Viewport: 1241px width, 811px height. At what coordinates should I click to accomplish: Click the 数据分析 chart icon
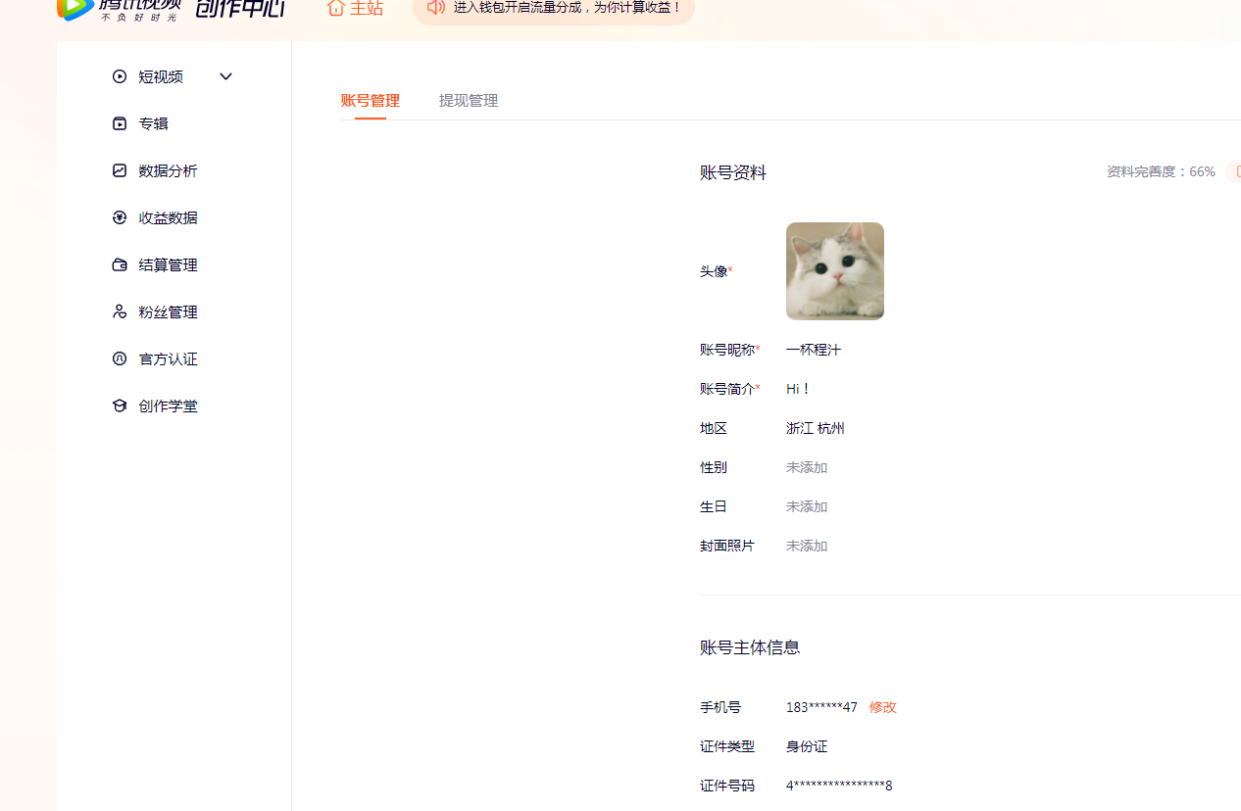pyautogui.click(x=120, y=170)
